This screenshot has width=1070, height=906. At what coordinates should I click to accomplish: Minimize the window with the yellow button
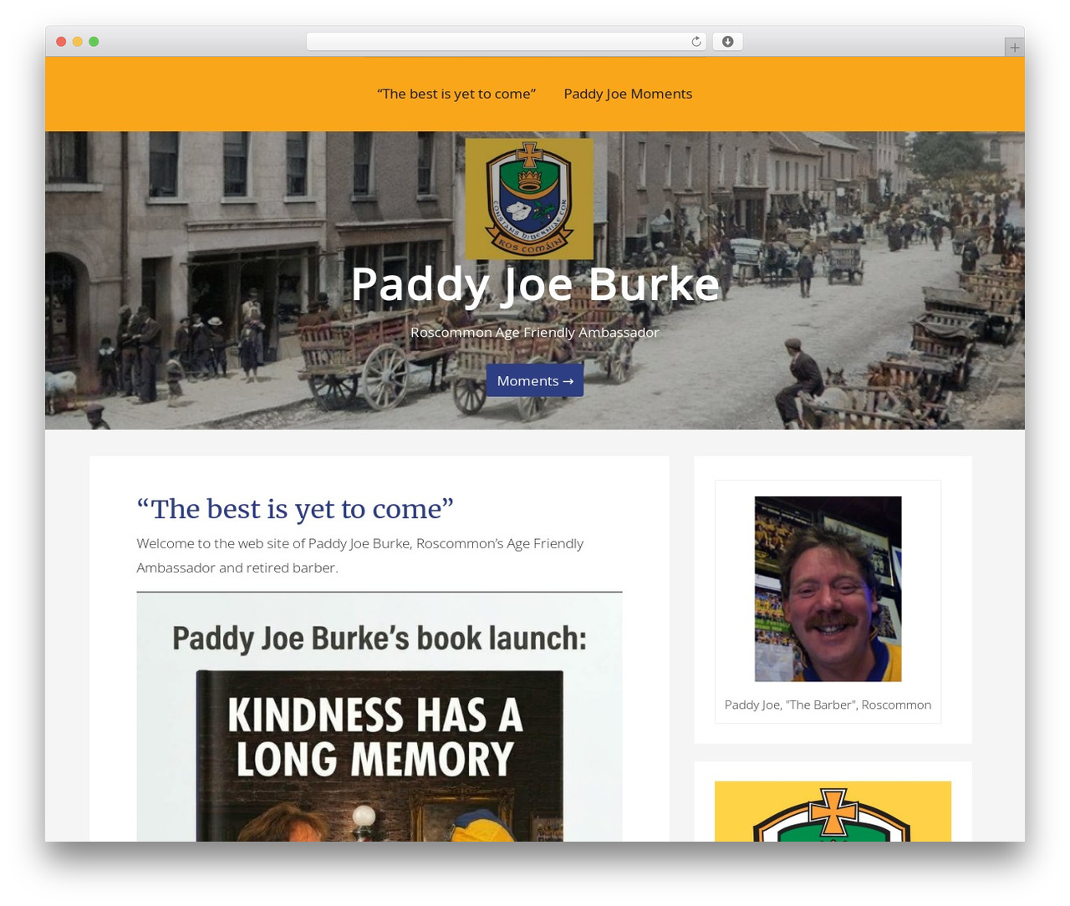pos(77,42)
